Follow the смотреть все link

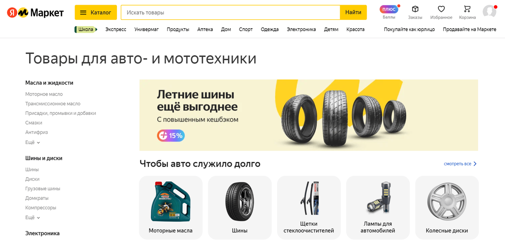pyautogui.click(x=460, y=164)
